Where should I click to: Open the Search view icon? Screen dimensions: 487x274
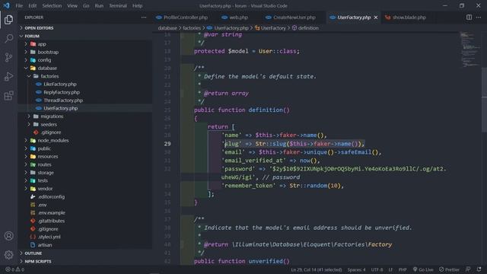pos(8,39)
